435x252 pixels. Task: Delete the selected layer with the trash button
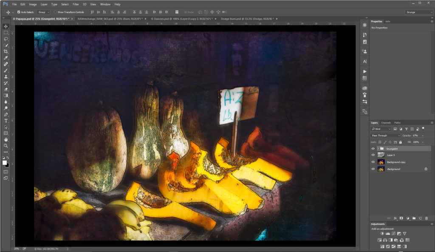tap(426, 218)
